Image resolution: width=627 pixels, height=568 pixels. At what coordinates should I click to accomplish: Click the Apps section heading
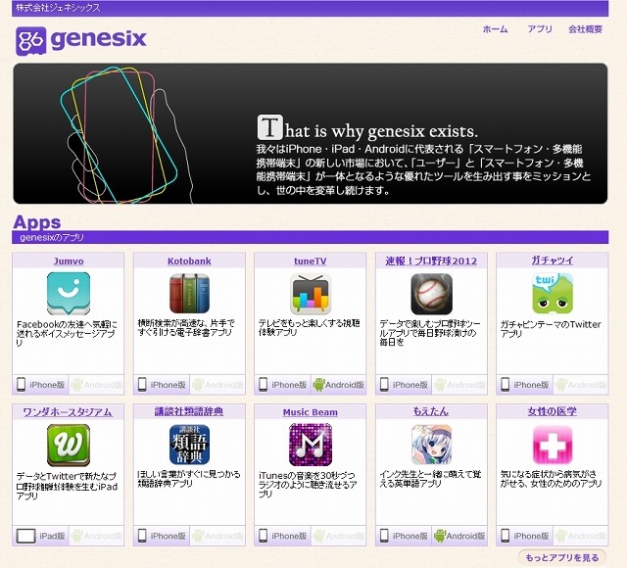pos(37,222)
